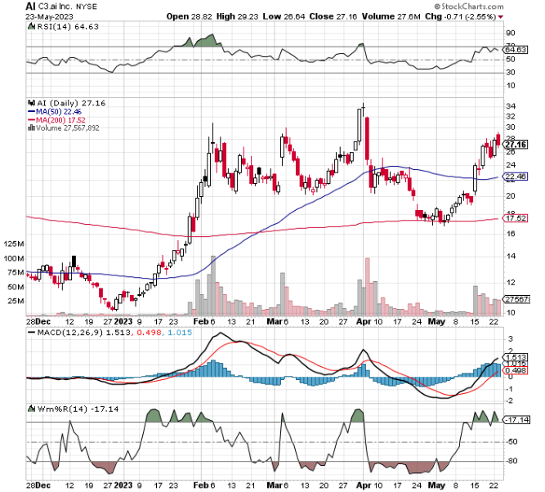The image size is (545, 492).
Task: Click the Wm%R(14) indicator mountain icon
Action: 31,409
